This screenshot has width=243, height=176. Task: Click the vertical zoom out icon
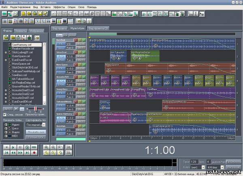click(x=68, y=153)
